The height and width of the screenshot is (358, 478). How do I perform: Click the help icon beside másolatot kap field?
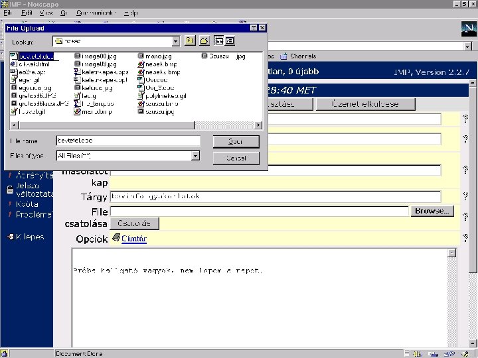point(465,170)
